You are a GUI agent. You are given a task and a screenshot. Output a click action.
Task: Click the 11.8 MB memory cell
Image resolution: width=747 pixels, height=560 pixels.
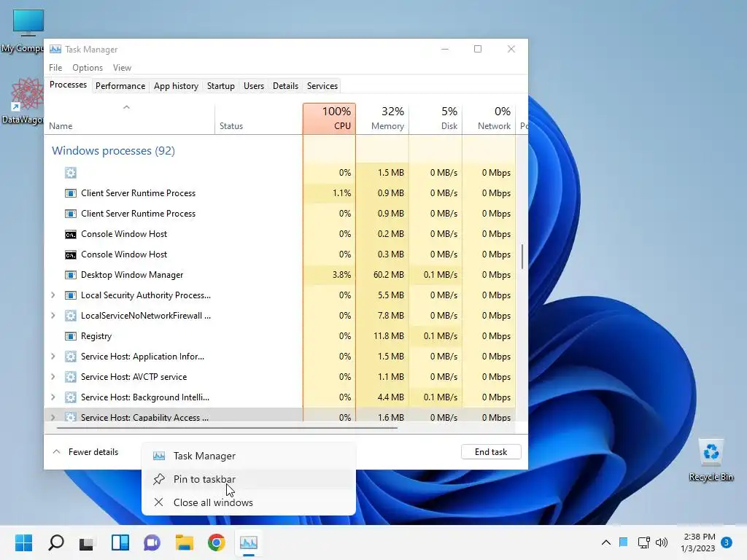[x=382, y=336]
